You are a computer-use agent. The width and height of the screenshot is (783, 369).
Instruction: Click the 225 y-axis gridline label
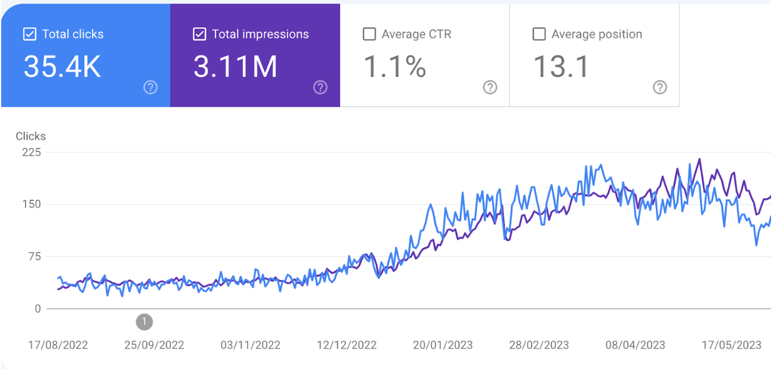click(31, 152)
